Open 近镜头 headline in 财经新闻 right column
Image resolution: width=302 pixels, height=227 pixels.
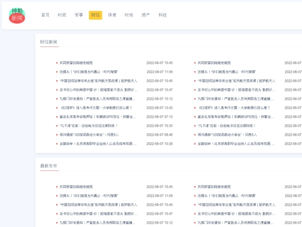click(226, 72)
